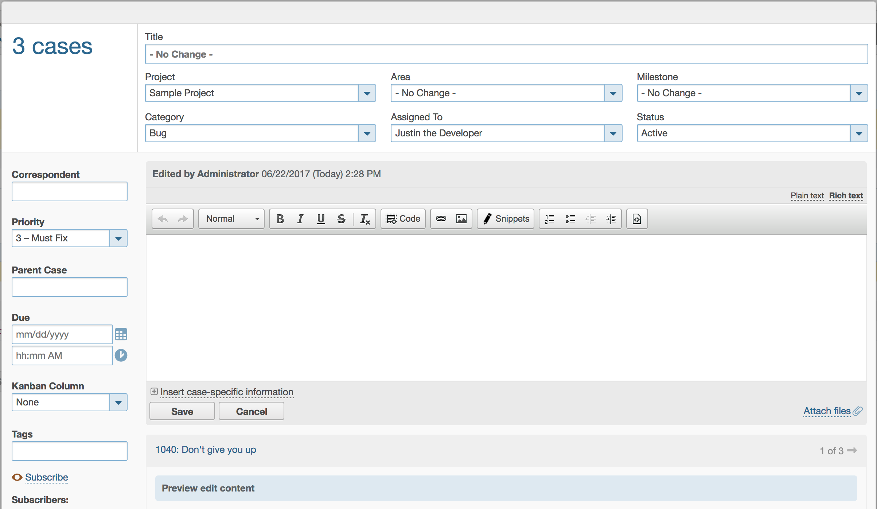
Task: Expand Insert case-specific information
Action: (x=226, y=392)
